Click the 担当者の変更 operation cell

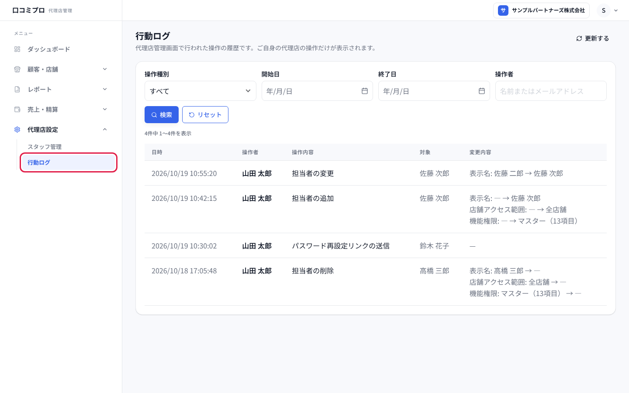pos(313,173)
